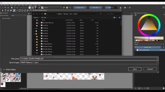The image size is (165, 92).
Task: Activate the Edit Shapes tool
Action: click(8, 10)
